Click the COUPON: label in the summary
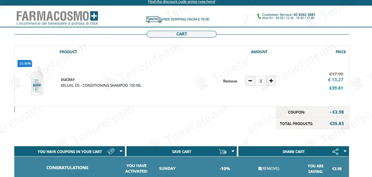This screenshot has width=372, height=177. pyautogui.click(x=296, y=112)
